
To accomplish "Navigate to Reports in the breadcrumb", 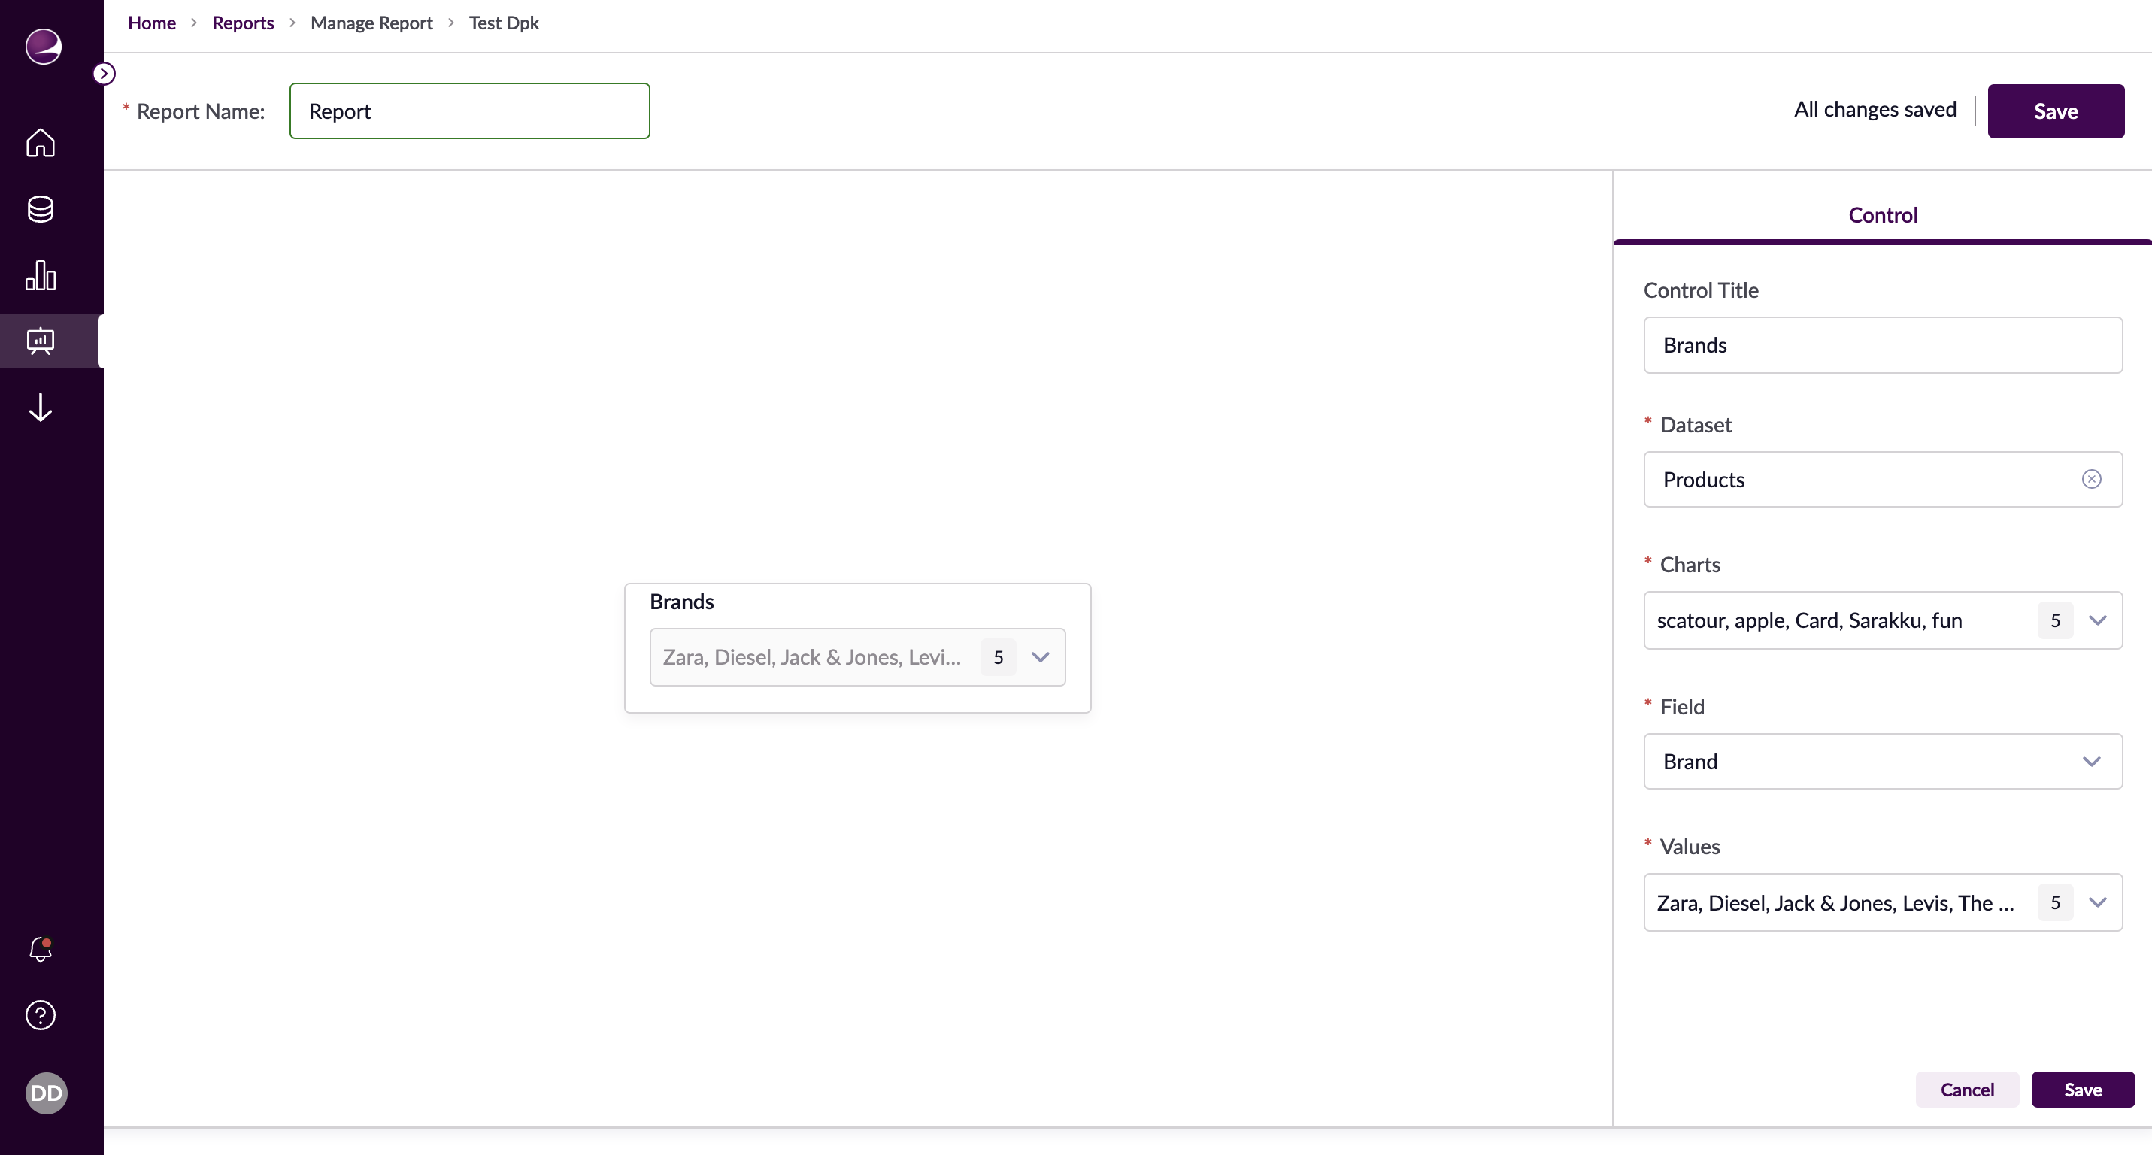I will point(243,23).
